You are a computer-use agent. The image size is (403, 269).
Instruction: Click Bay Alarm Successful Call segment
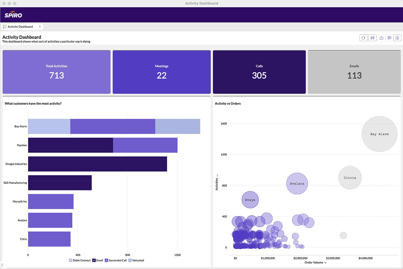(x=113, y=126)
